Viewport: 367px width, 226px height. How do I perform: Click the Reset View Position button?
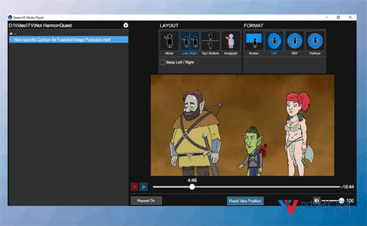245,201
